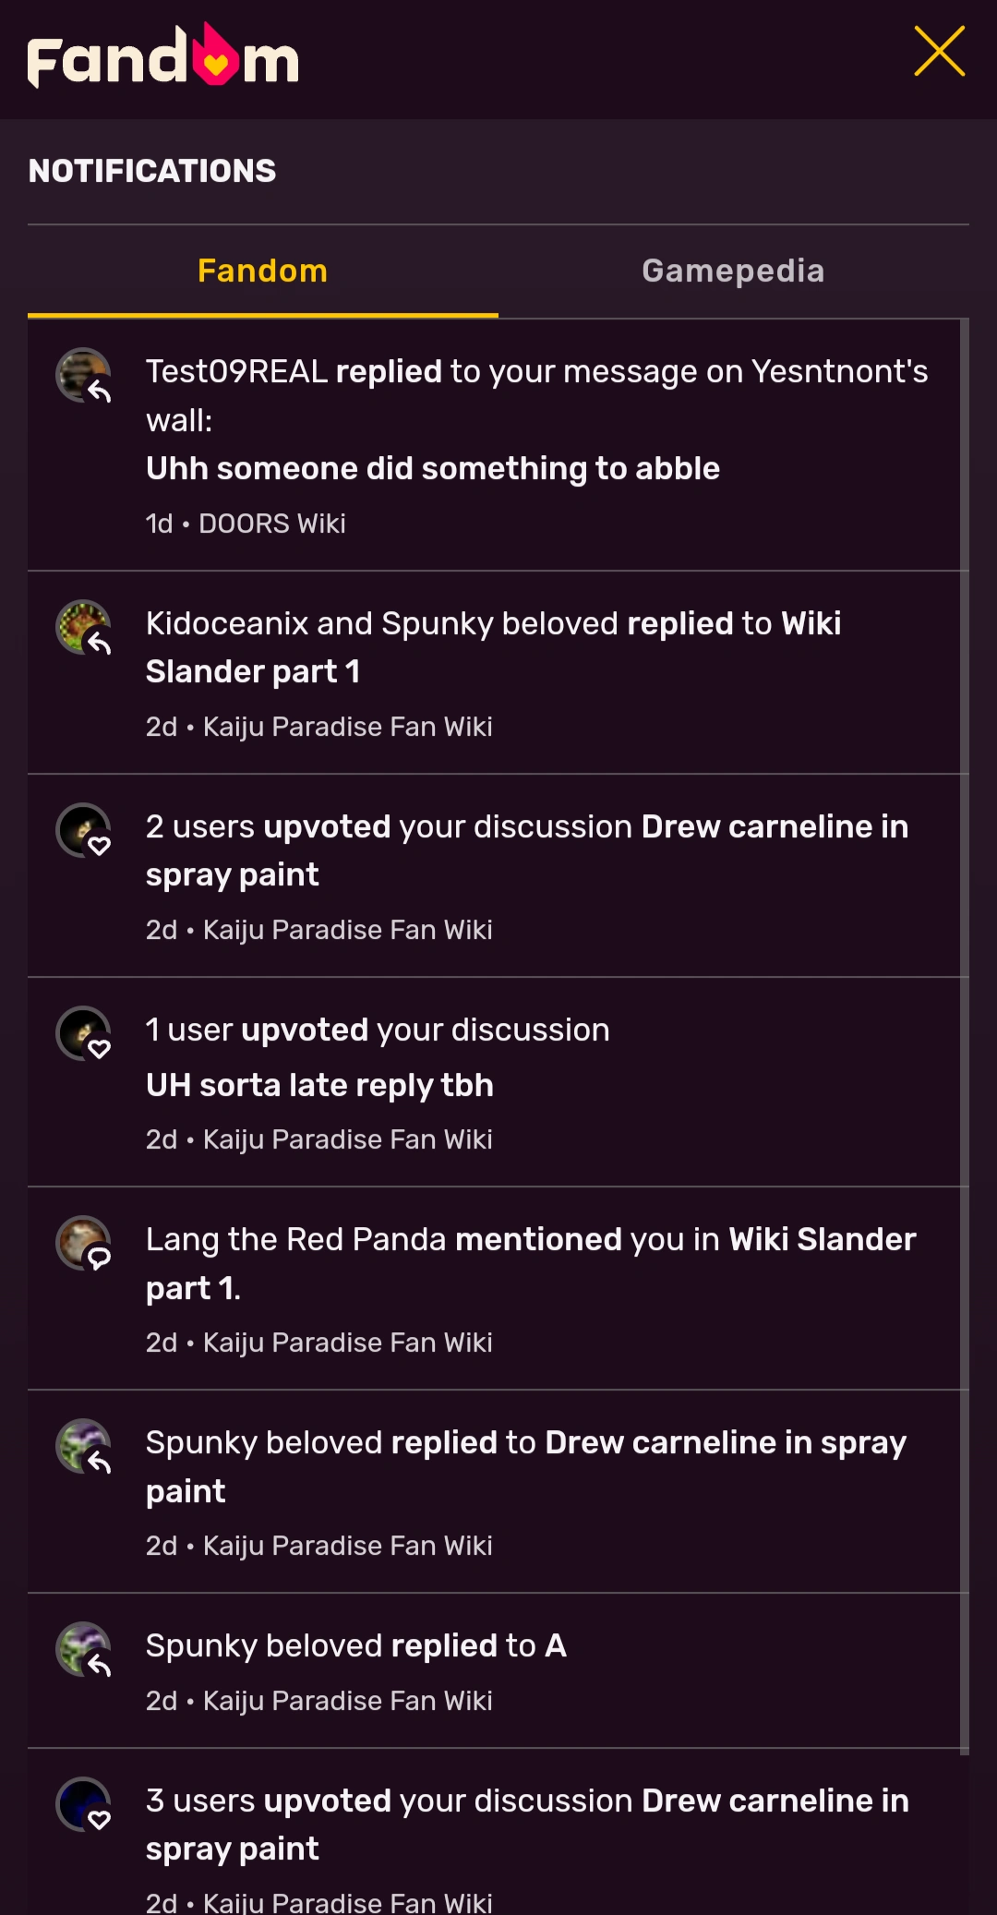
Task: Select the Fandom notifications tab
Action: pos(263,271)
